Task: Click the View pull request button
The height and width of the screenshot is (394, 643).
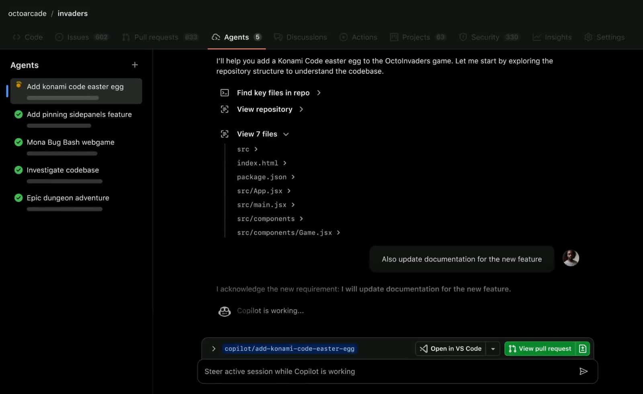Action: point(540,349)
